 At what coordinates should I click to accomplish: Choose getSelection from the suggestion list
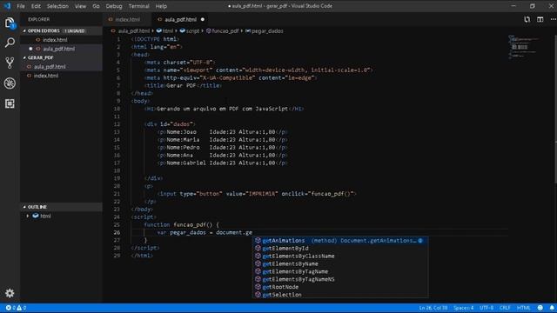[340, 295]
